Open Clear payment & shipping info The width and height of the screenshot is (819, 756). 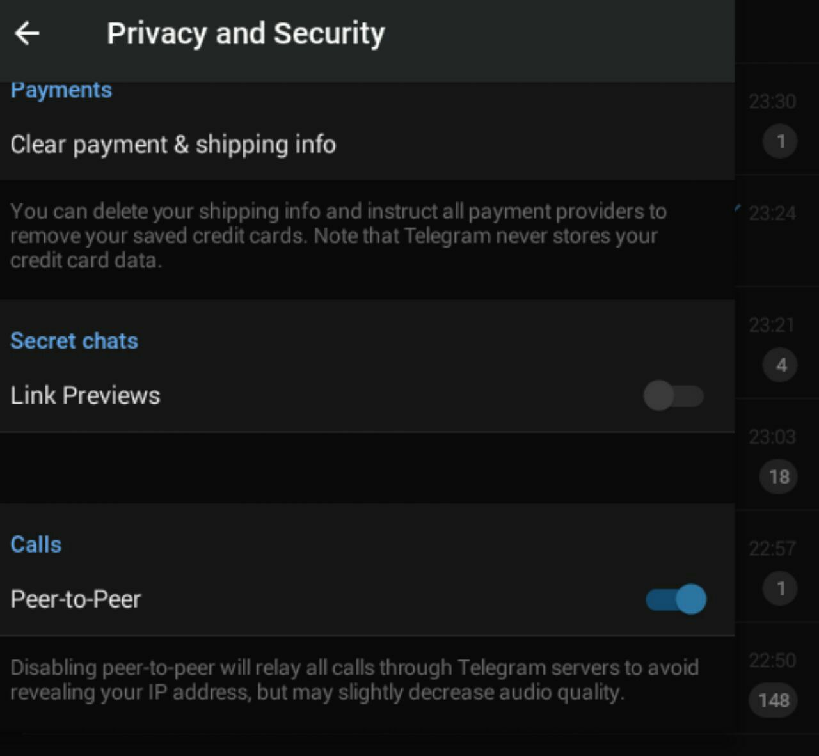click(173, 145)
